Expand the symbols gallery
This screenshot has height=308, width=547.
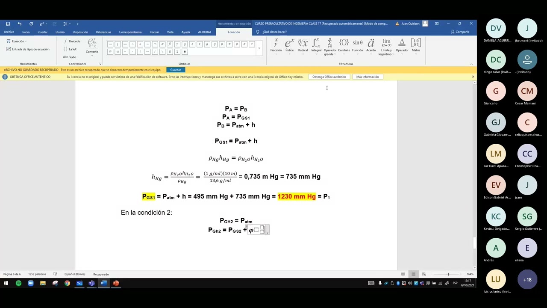tap(259, 48)
